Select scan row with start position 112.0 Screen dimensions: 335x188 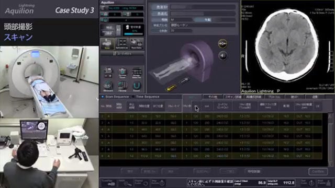click(x=211, y=156)
